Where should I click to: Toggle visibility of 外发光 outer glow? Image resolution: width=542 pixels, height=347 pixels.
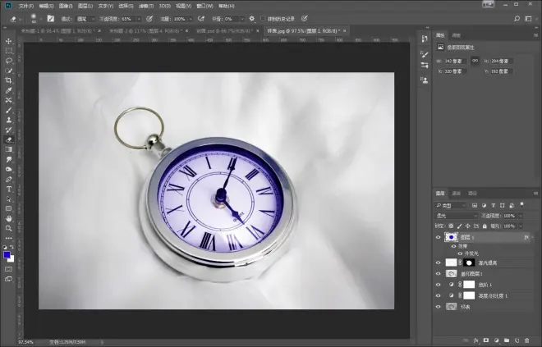point(460,253)
